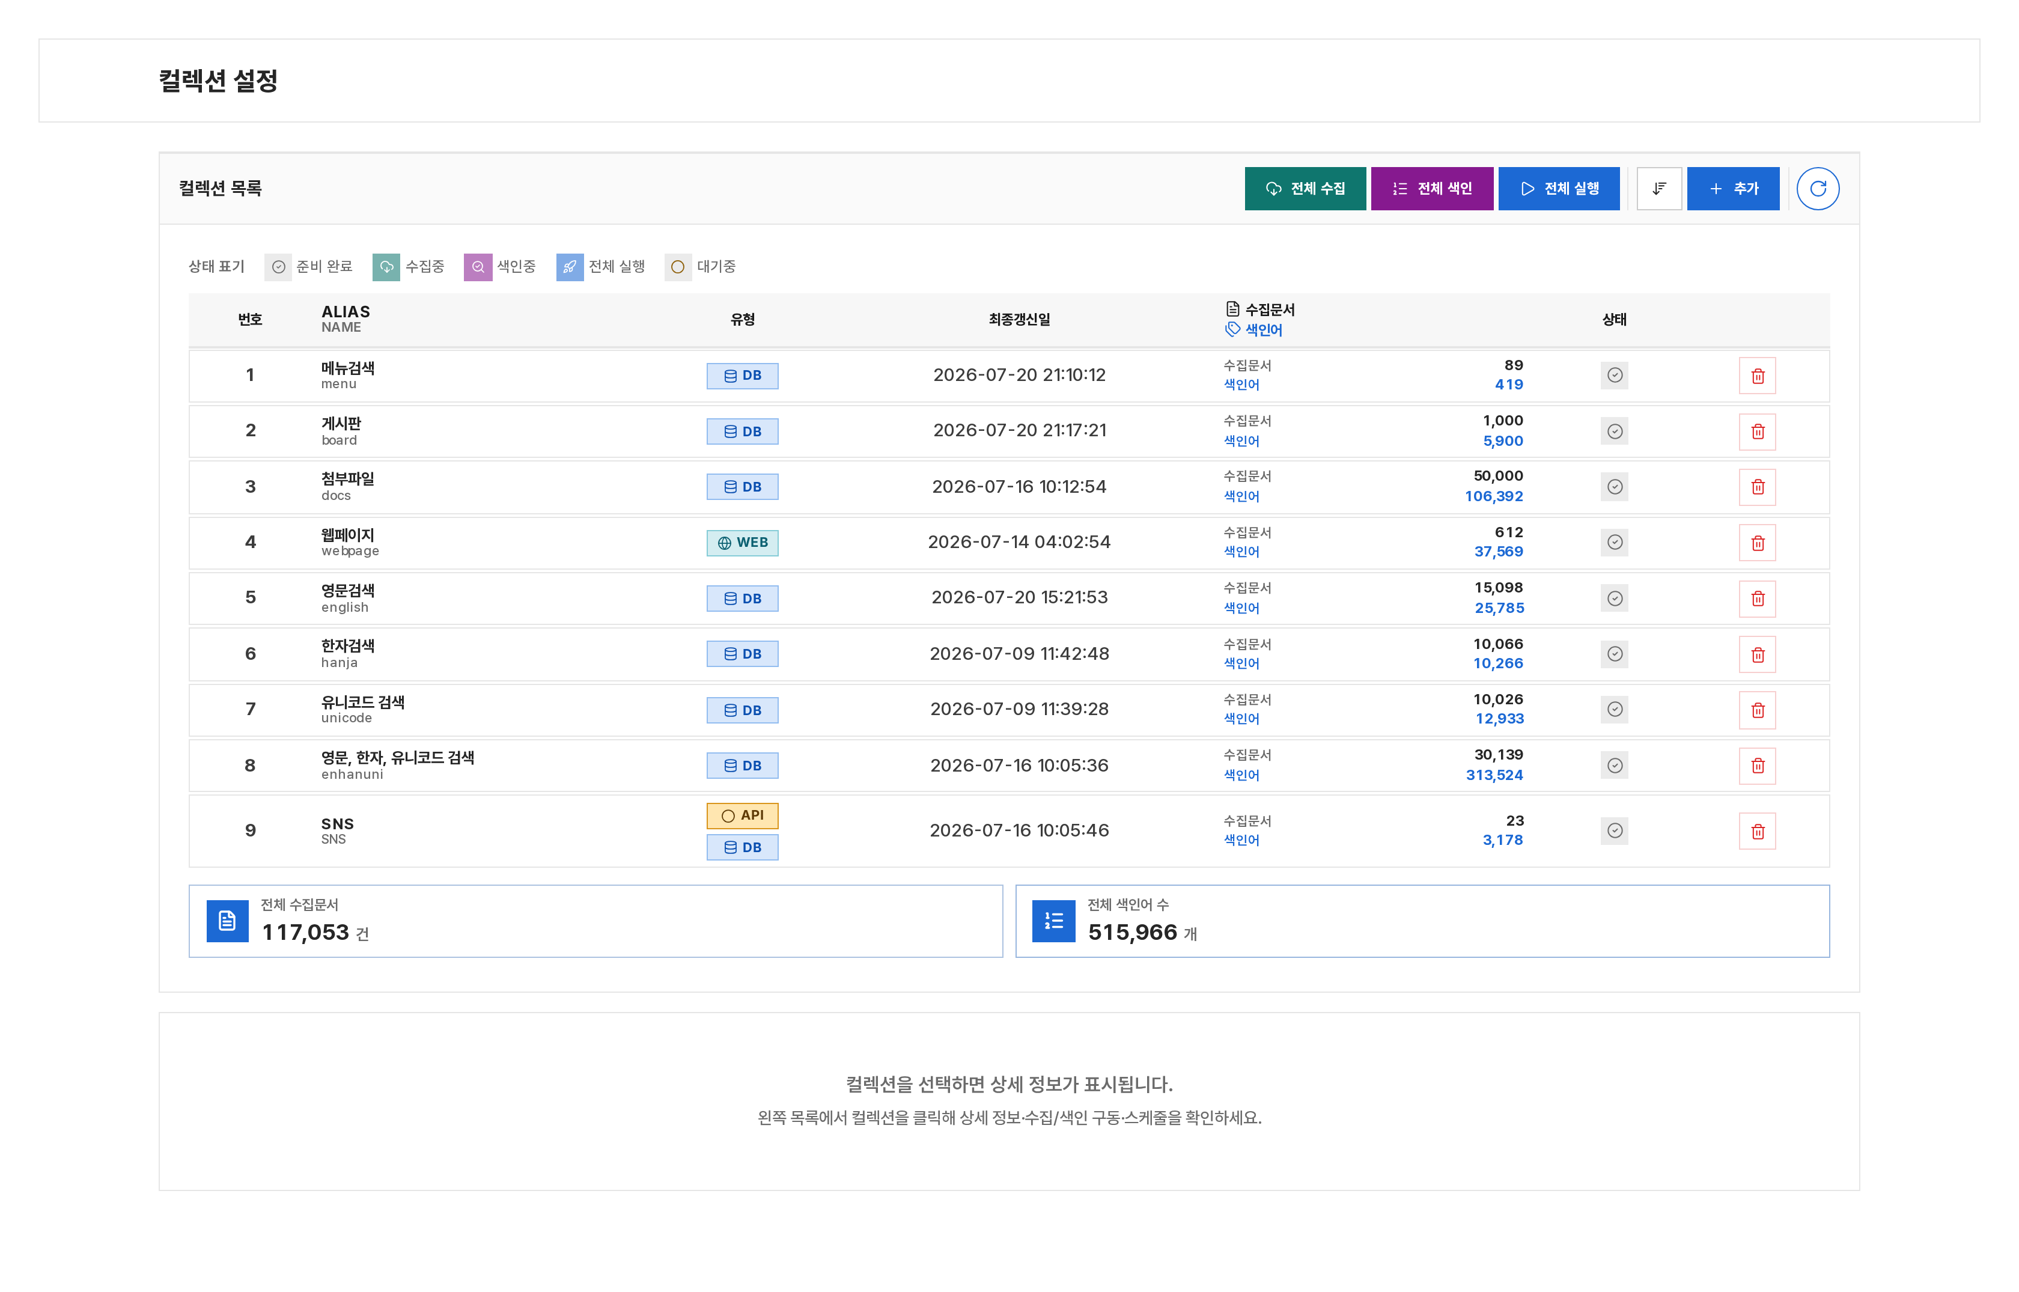
Task: Click the 색인어 header link
Action: point(1253,330)
